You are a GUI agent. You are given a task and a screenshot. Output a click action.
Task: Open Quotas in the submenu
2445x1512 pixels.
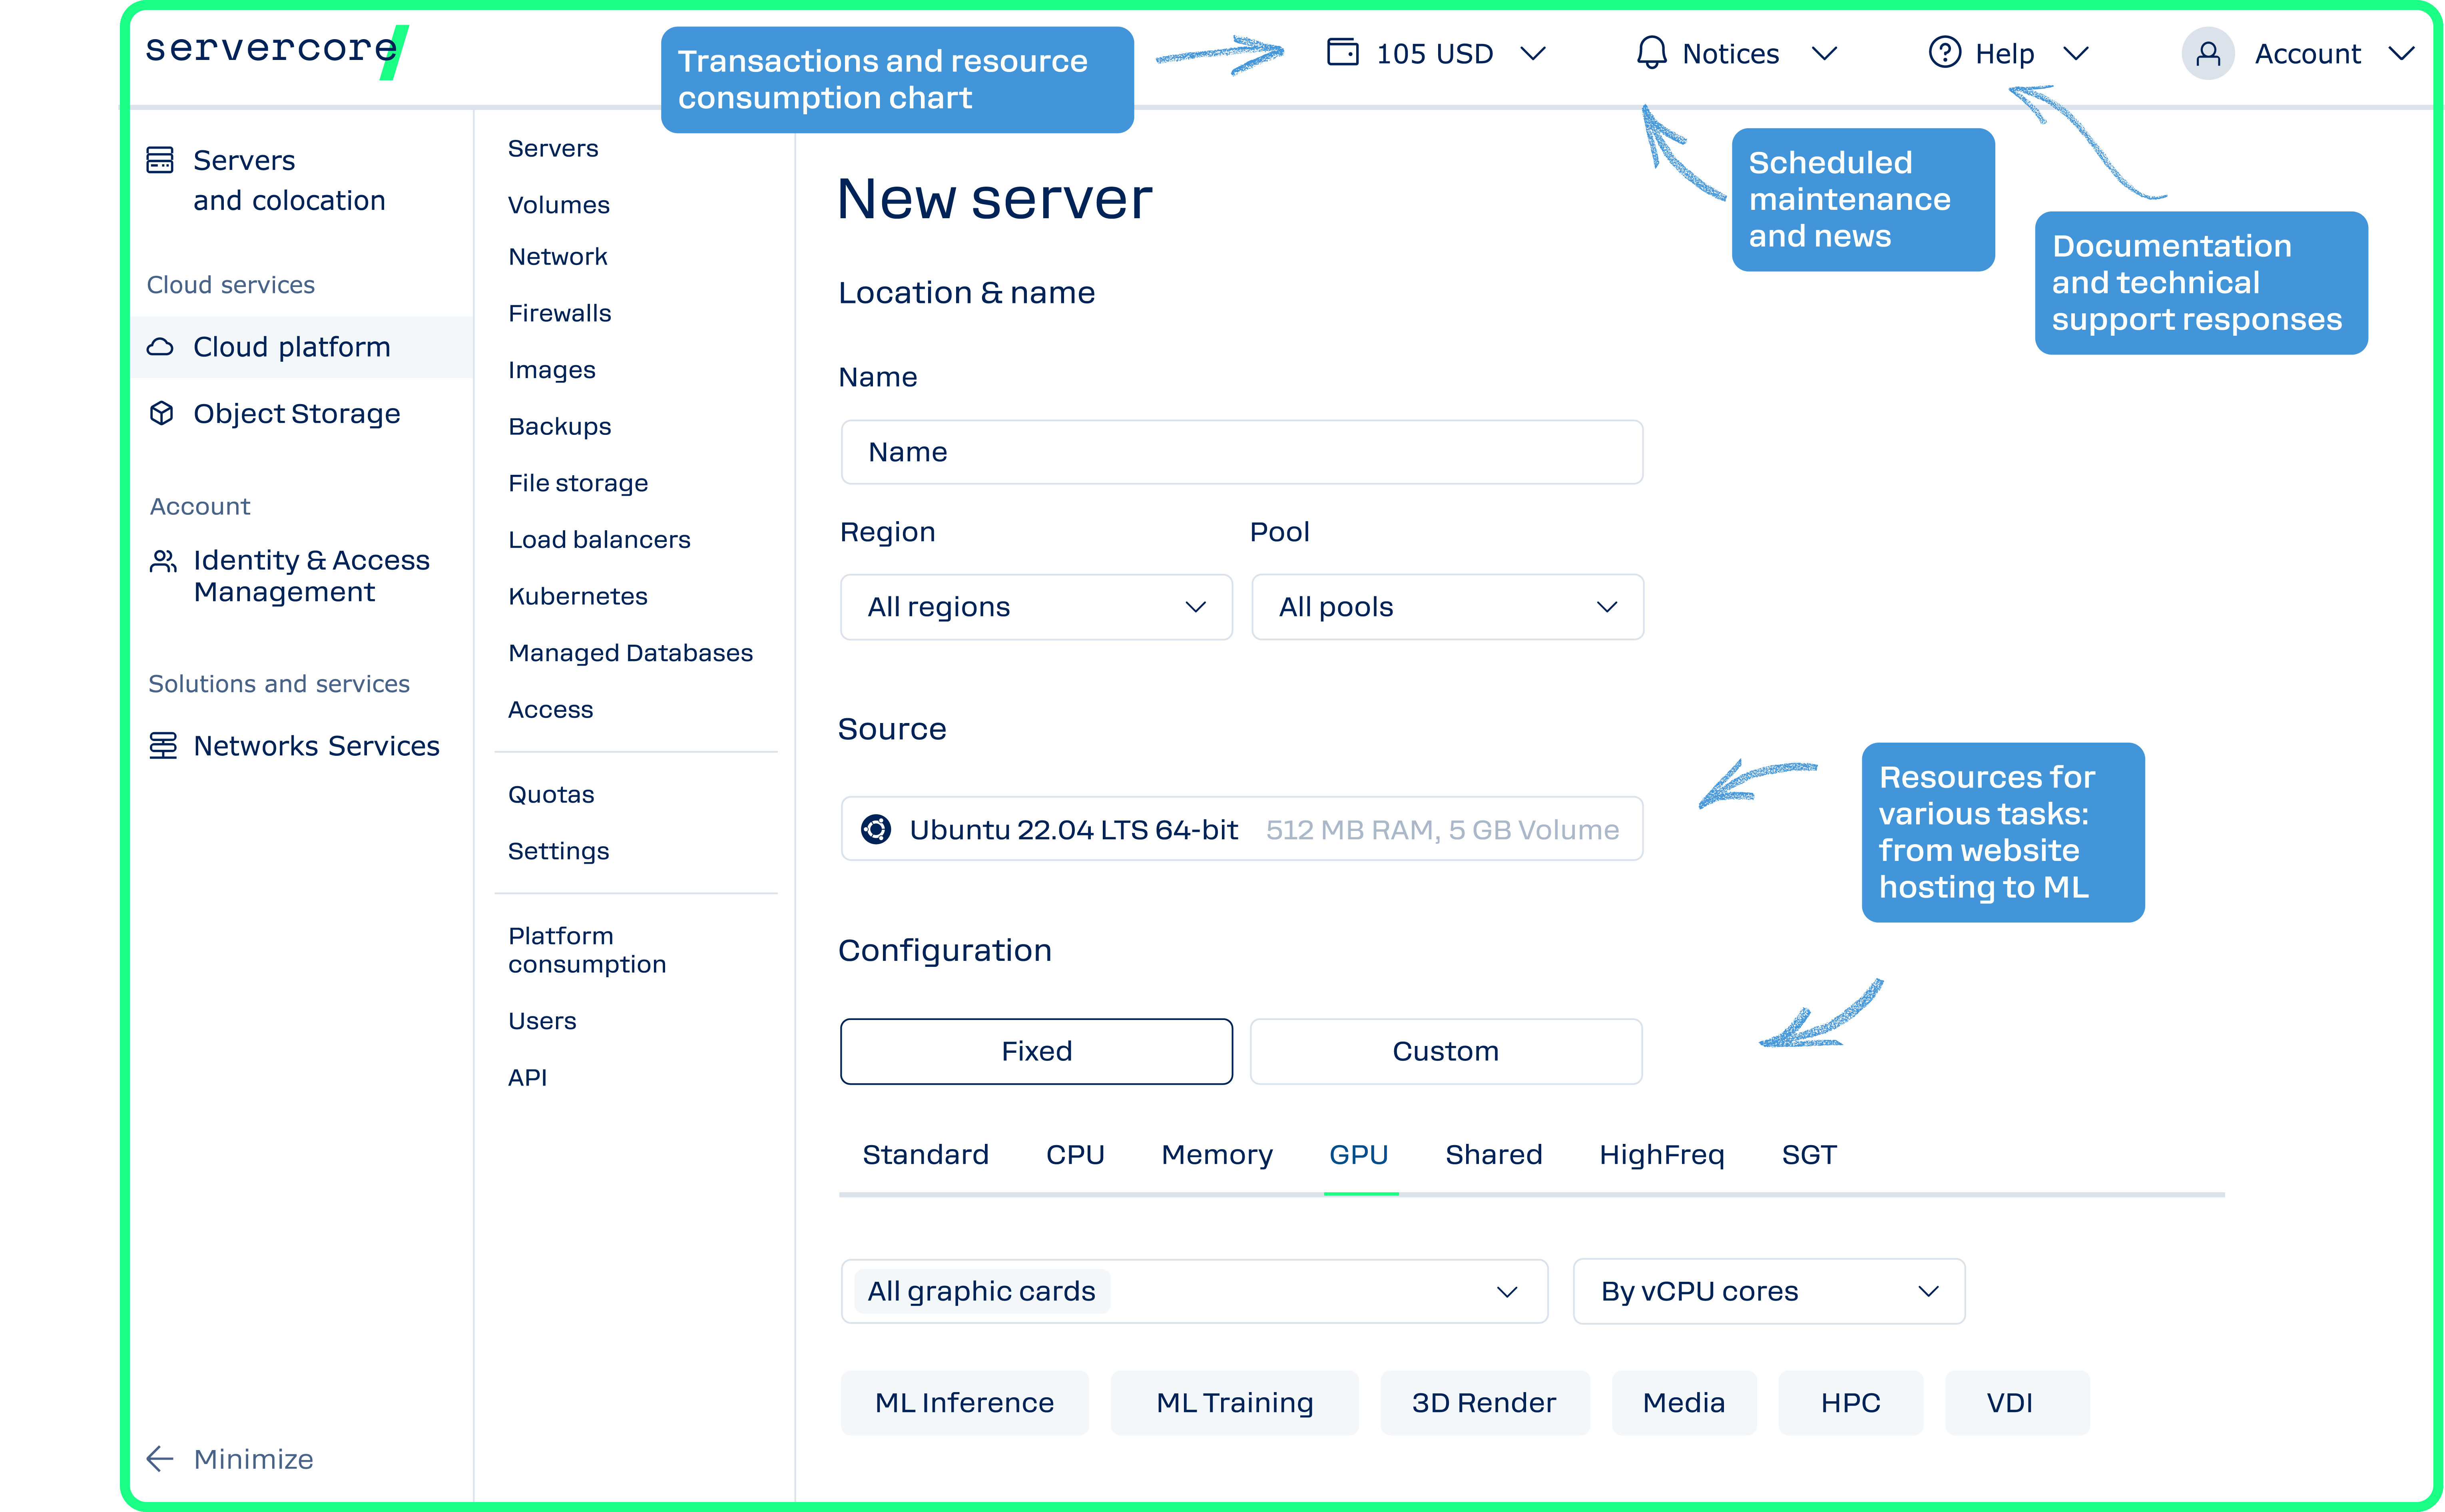(551, 794)
